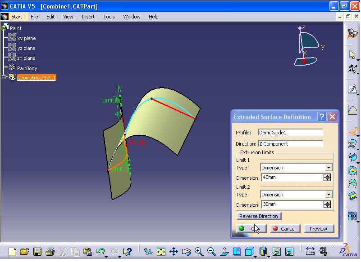
Task: Select the Pan view tool
Action: click(x=174, y=252)
